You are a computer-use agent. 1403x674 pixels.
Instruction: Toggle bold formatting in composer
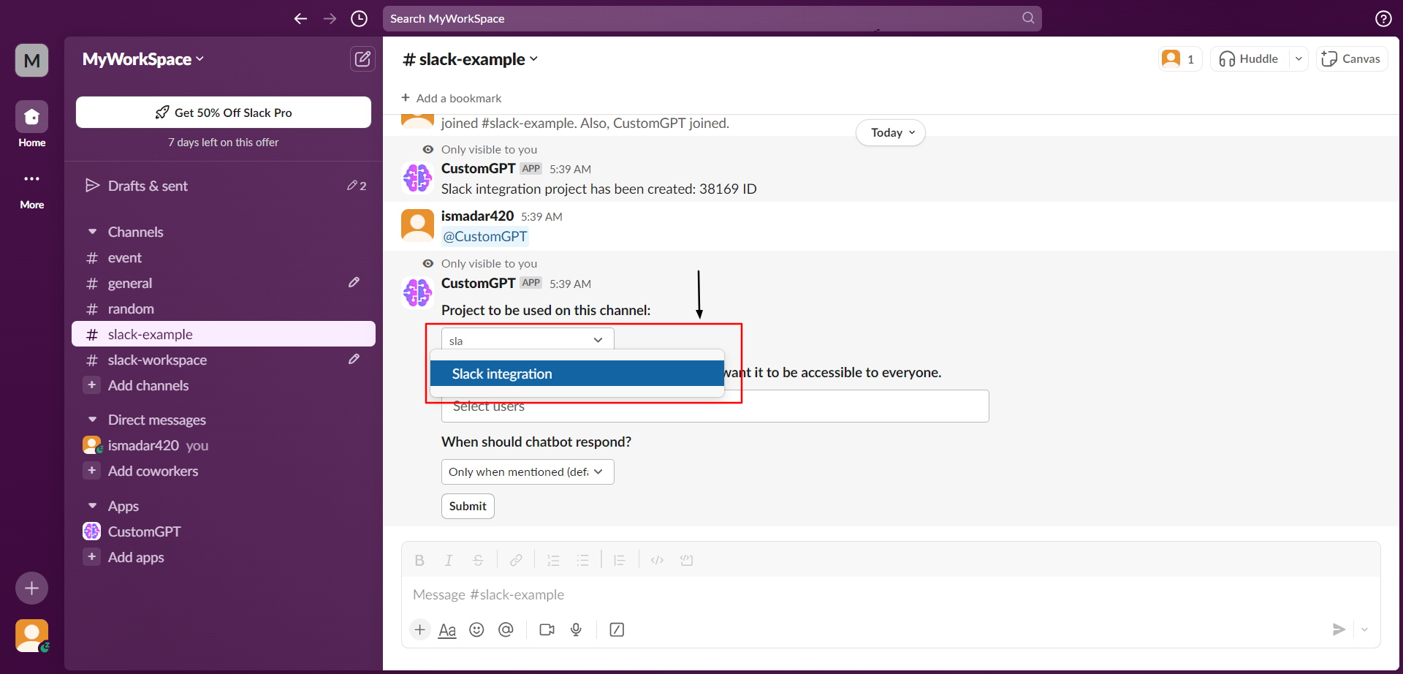419,560
